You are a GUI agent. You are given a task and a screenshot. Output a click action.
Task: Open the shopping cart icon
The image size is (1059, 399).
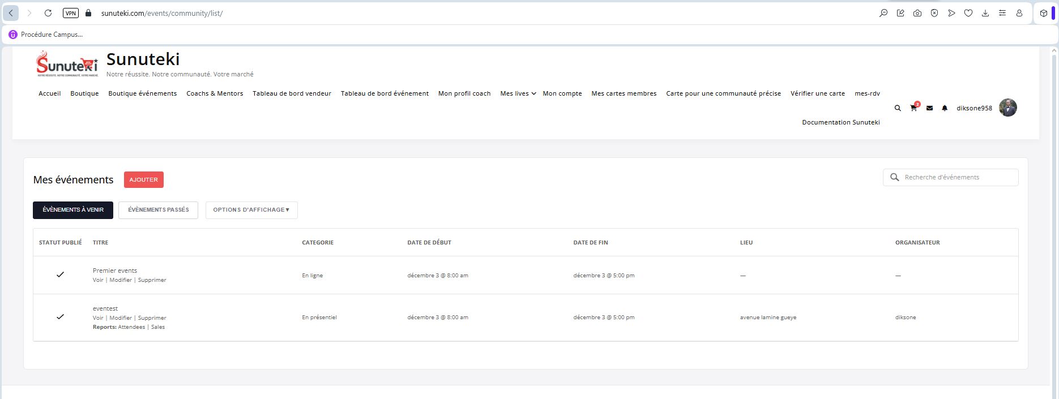913,108
